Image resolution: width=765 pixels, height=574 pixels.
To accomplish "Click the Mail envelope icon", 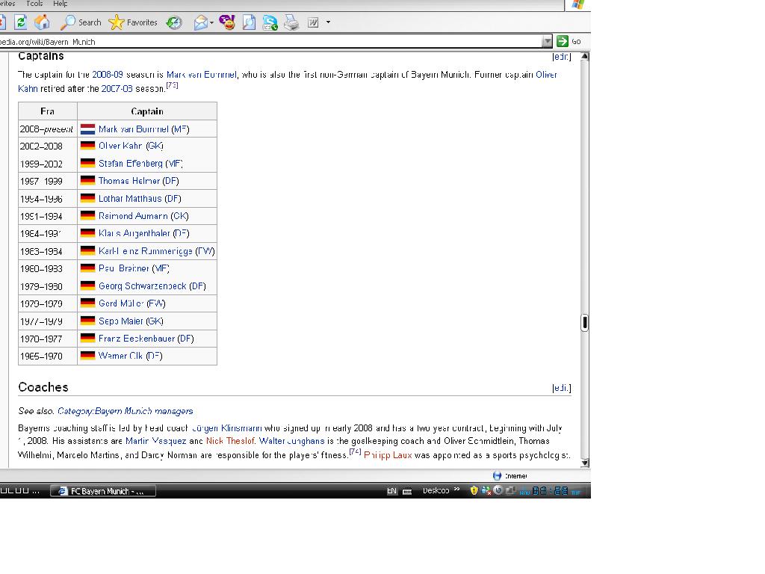I will [x=200, y=22].
